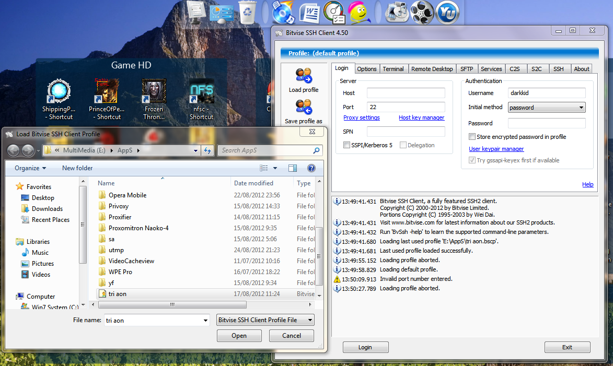
Task: Click the file list vertical scrollbar
Action: pos(319,256)
